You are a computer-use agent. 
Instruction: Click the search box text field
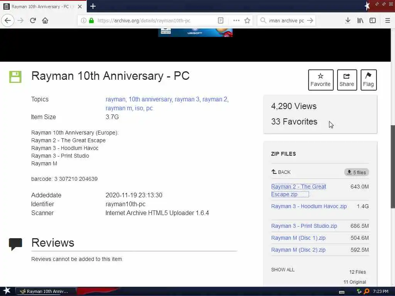287,21
